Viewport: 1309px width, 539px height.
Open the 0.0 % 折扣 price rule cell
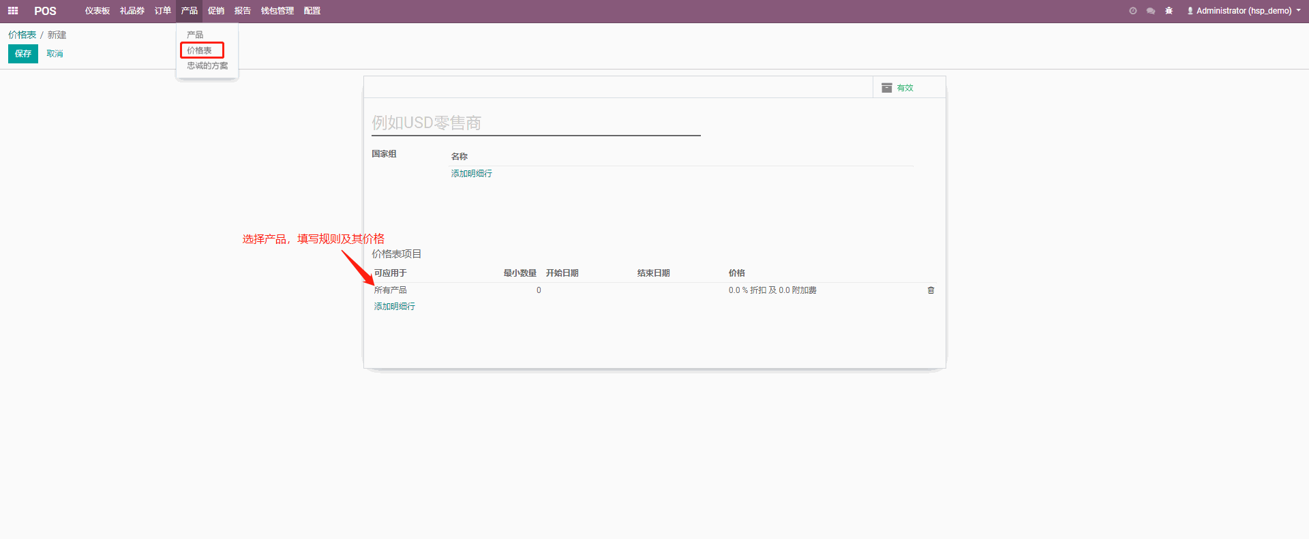point(772,290)
